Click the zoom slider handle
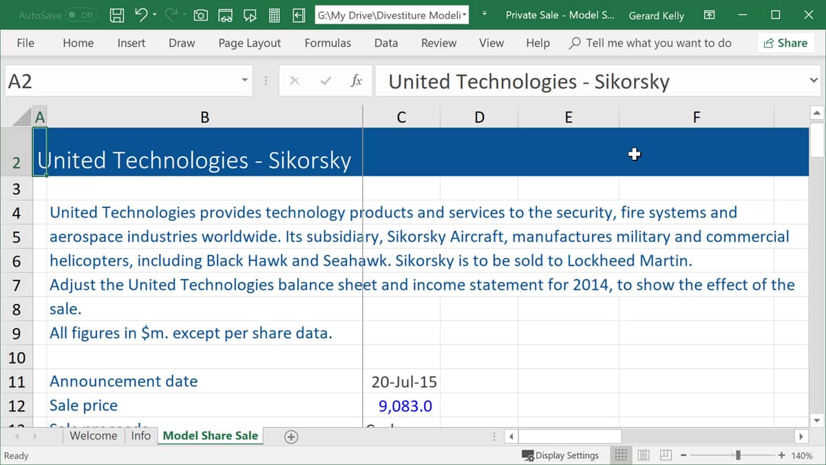This screenshot has height=465, width=826. click(738, 455)
